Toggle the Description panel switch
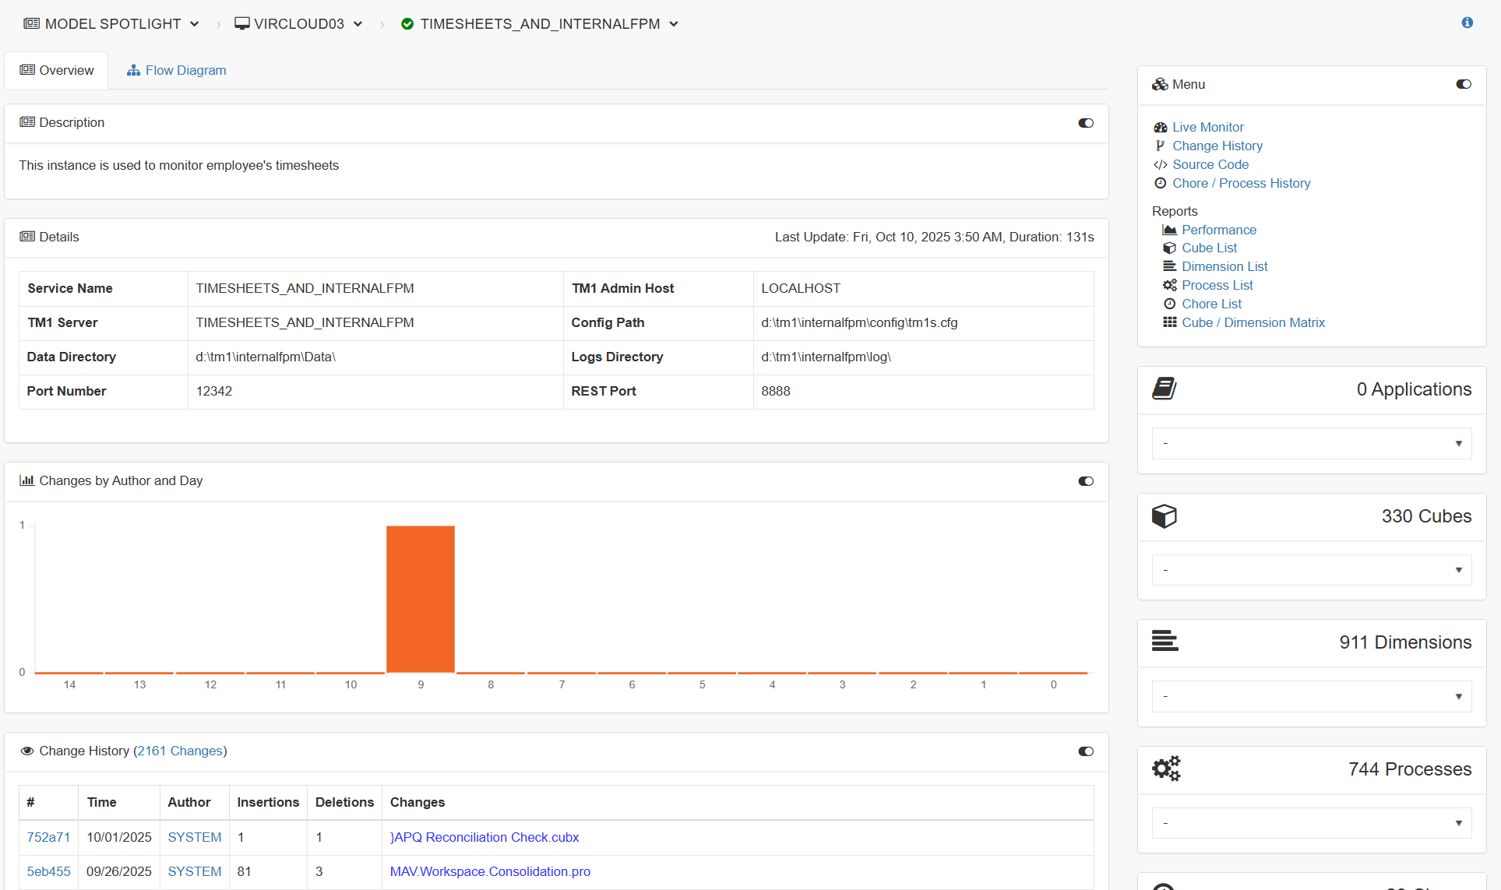 pyautogui.click(x=1085, y=123)
